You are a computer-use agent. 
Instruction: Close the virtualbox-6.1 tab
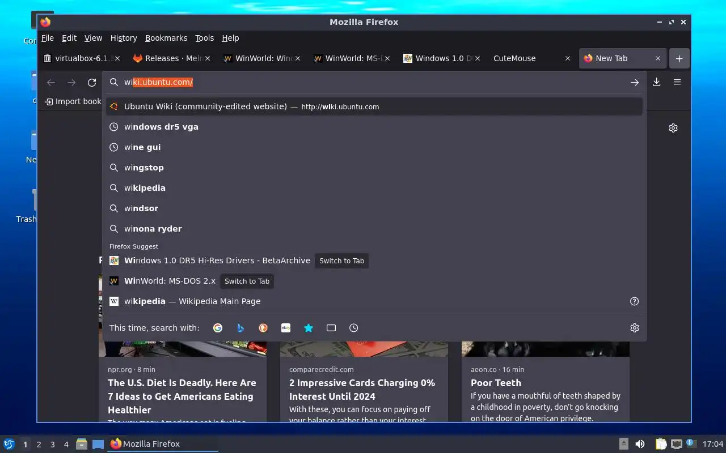click(117, 58)
